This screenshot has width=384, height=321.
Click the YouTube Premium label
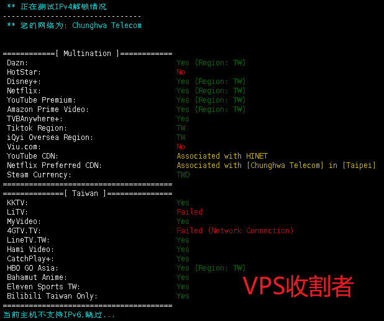tap(41, 100)
